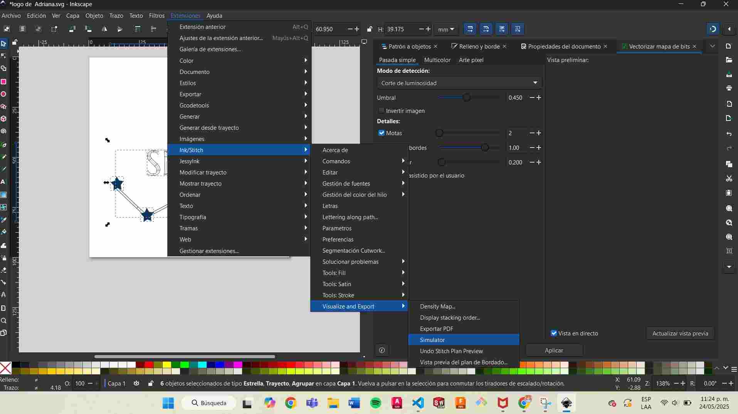
Task: Click the no-paint X swatch
Action: [5, 368]
